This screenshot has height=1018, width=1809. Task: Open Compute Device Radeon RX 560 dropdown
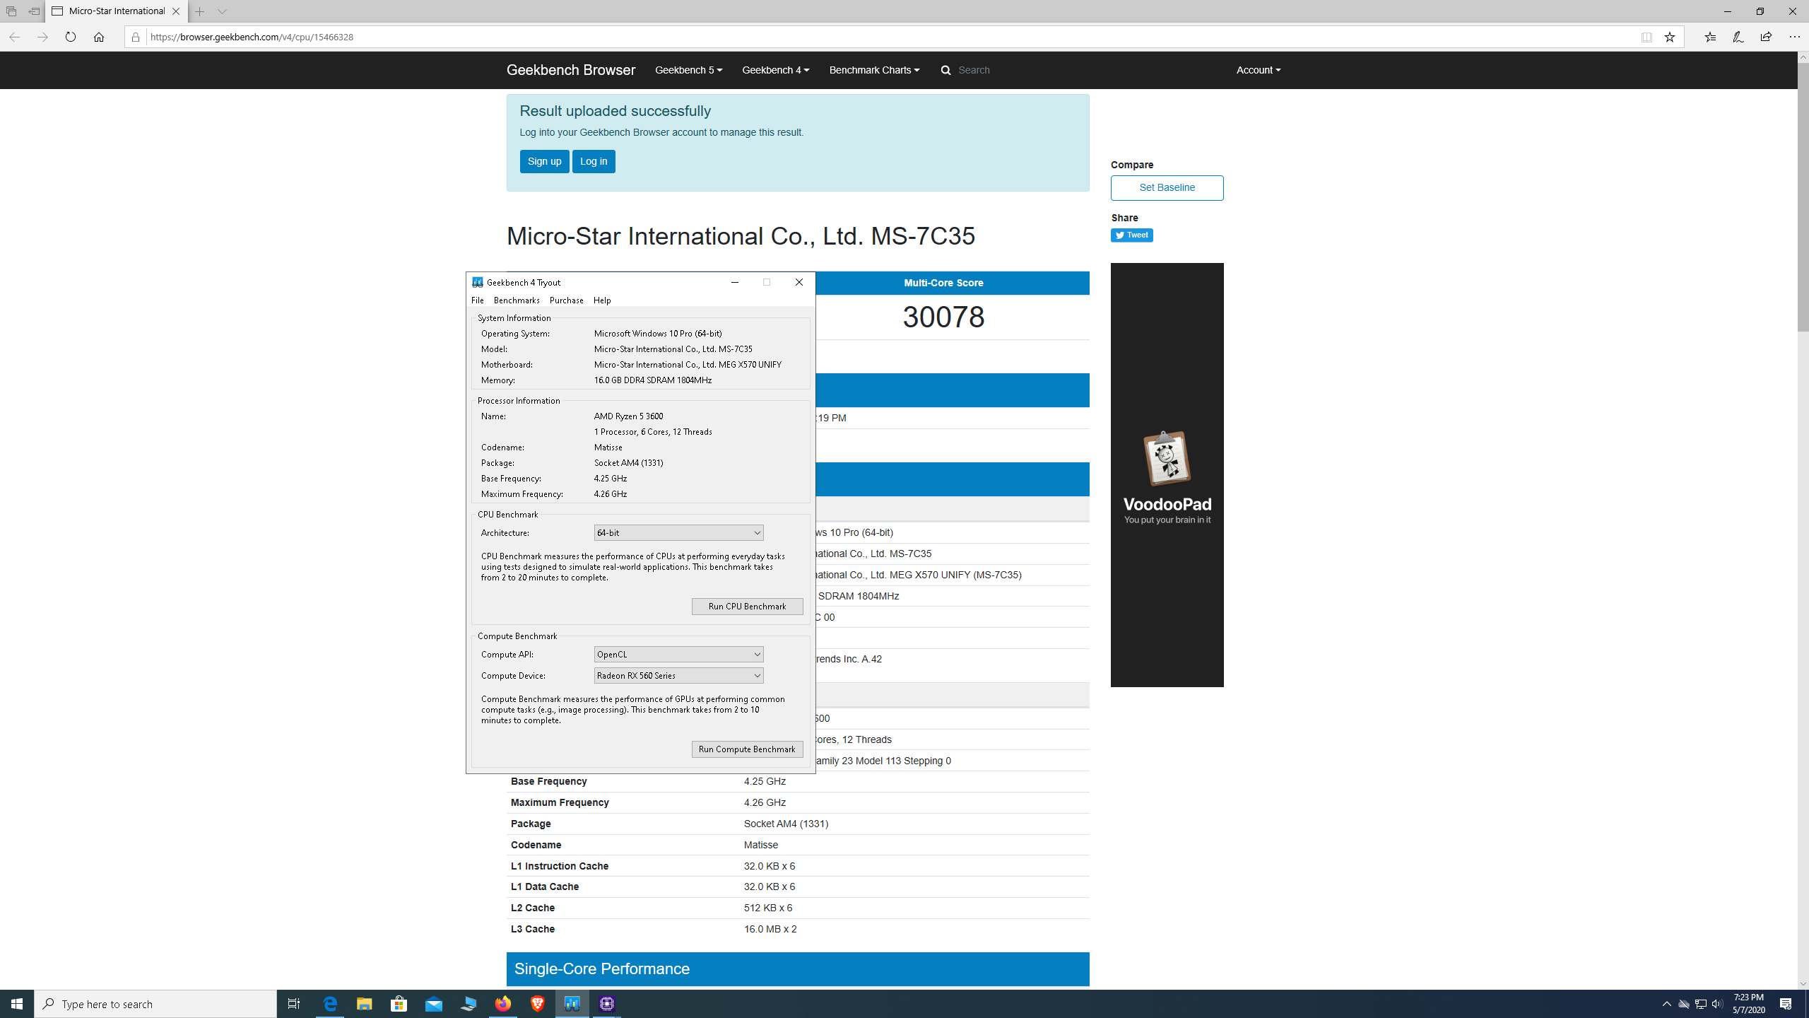[x=678, y=676]
